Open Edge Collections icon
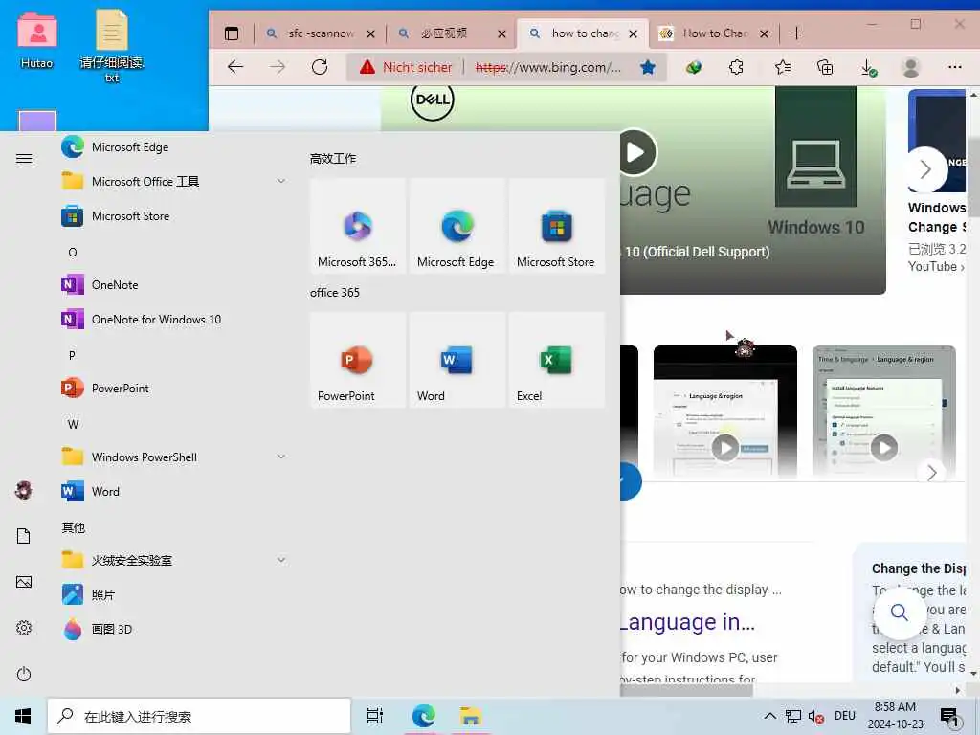The image size is (980, 735). point(825,67)
